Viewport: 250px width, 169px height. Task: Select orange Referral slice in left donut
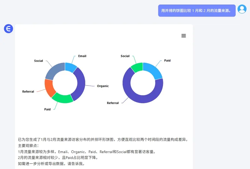[49, 87]
